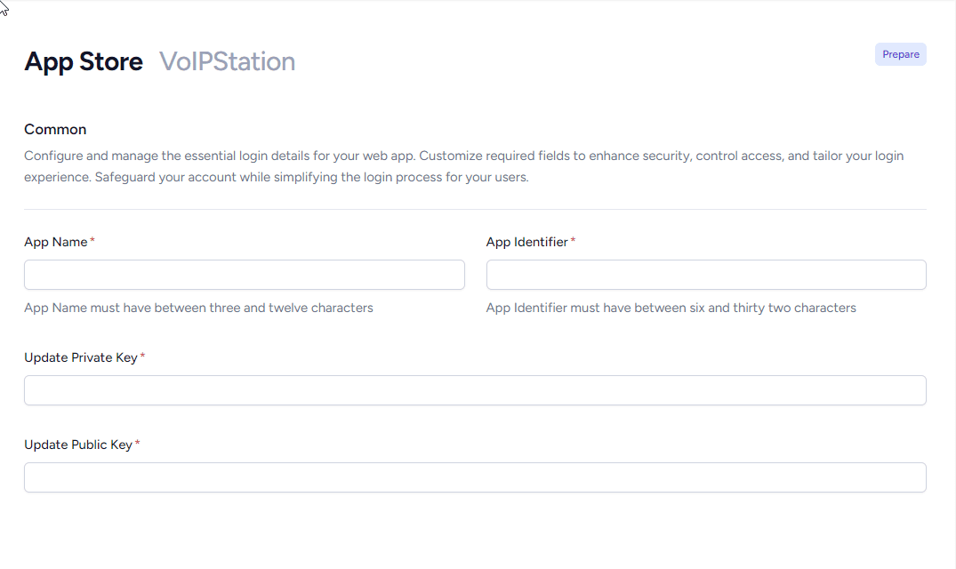Click the required asterisk next to App Name

click(92, 239)
